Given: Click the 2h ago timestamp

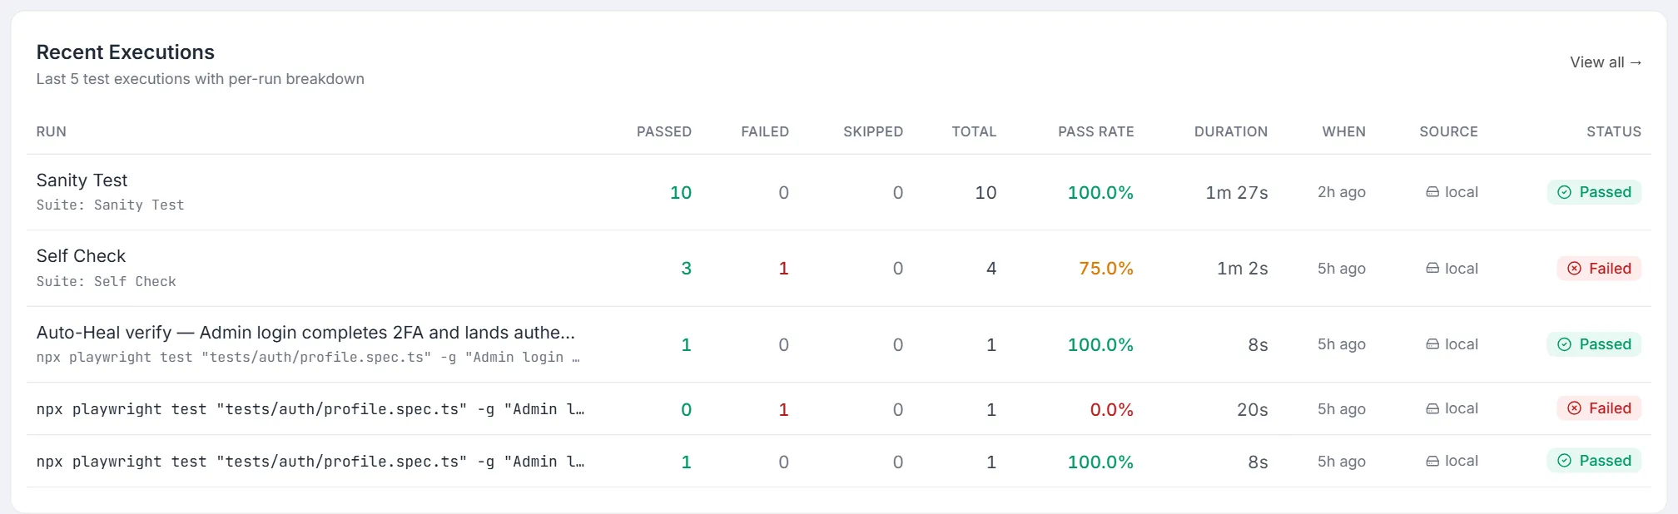Looking at the screenshot, I should coord(1342,192).
